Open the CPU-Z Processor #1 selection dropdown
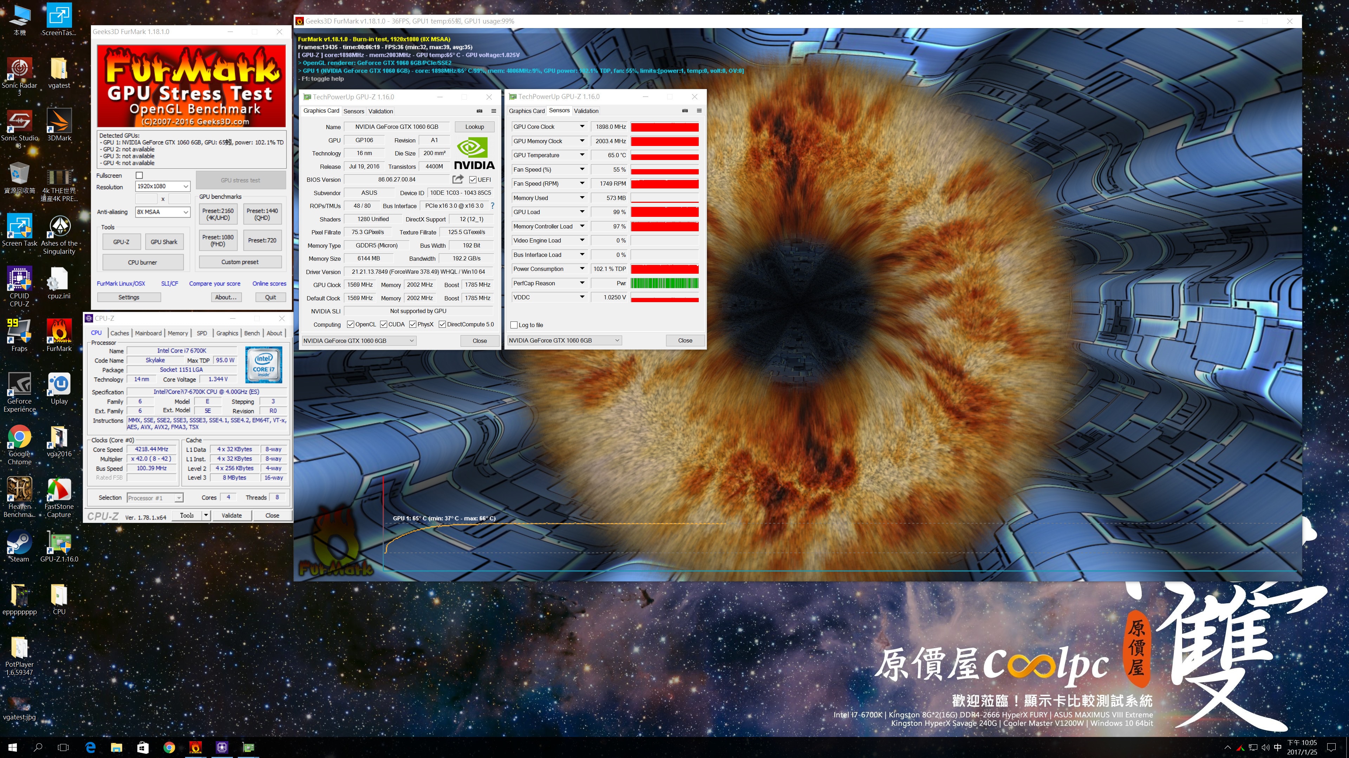This screenshot has height=758, width=1349. pos(155,498)
